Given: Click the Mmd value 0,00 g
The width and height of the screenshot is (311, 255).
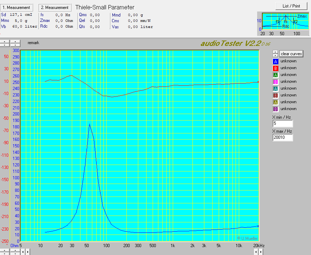Looking at the screenshot, I should (x=135, y=15).
